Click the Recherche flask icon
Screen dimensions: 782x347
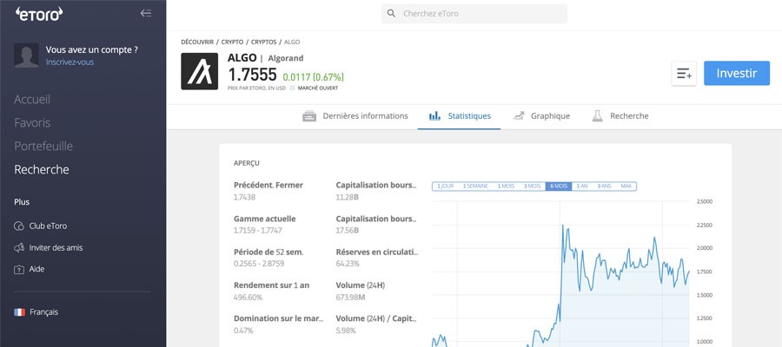tap(597, 116)
